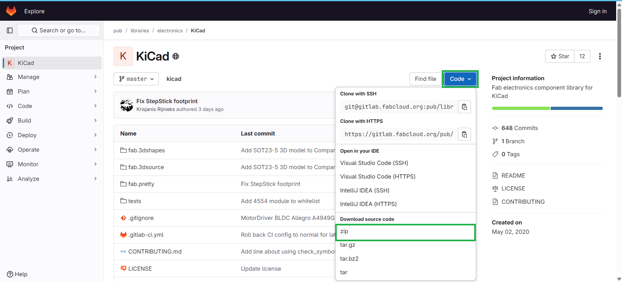Open in IntelliJ IDEA (SSH)

(x=405, y=190)
